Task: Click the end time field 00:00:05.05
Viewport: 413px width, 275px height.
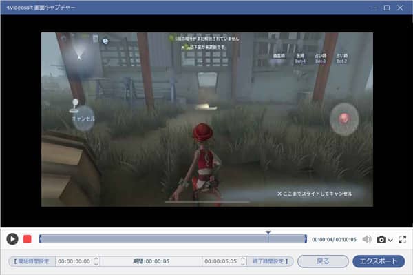Action: [221, 261]
